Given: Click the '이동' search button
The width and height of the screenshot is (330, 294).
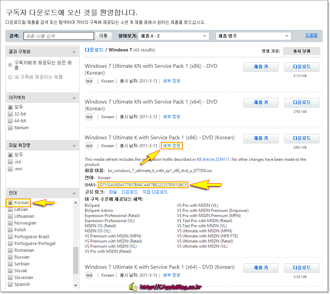Looking at the screenshot, I should 103,36.
